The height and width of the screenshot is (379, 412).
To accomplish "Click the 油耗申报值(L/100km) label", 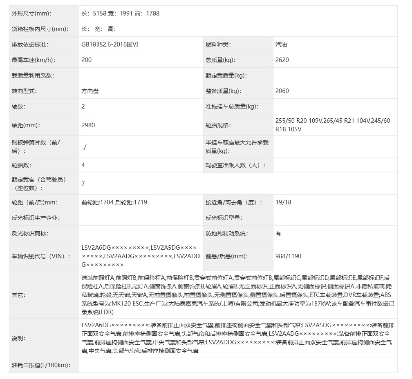I will pos(41,366).
